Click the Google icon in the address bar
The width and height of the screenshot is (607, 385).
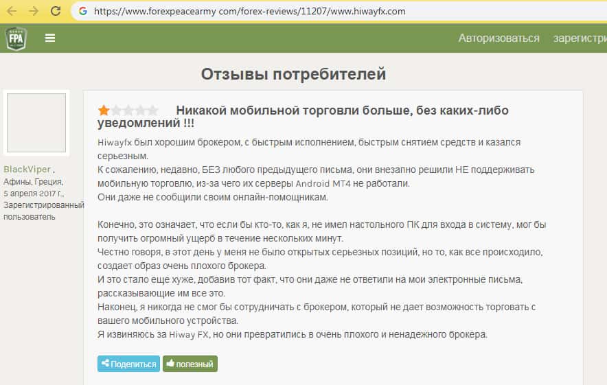[83, 11]
